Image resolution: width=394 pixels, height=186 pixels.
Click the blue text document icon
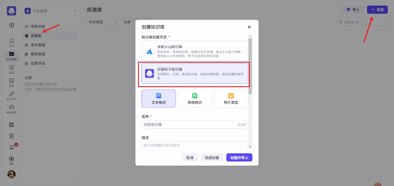(x=159, y=96)
